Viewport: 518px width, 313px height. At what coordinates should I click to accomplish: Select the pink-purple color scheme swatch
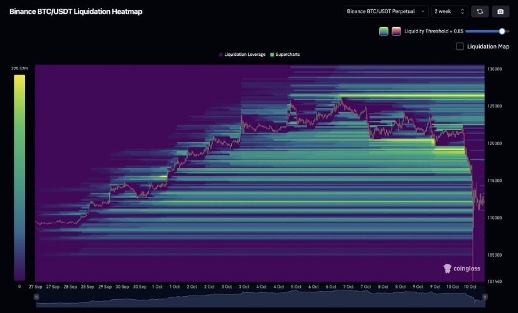[x=396, y=31]
